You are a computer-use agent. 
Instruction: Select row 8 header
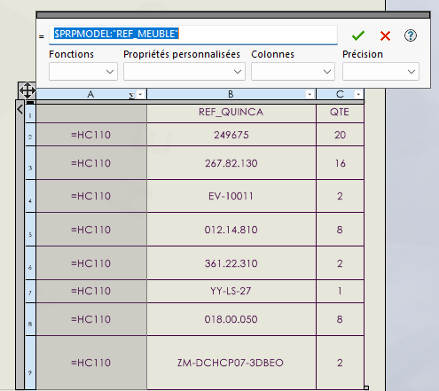[x=30, y=319]
